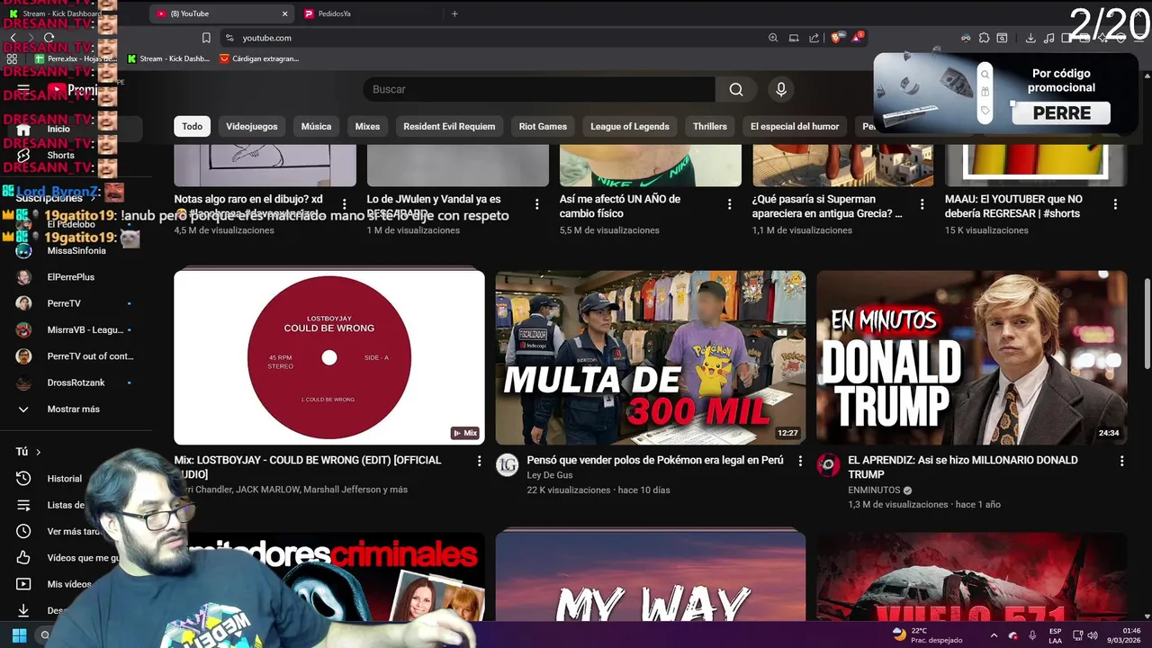Open DrossRotzank subscription
Screen dimensions: 1152x648
76,382
